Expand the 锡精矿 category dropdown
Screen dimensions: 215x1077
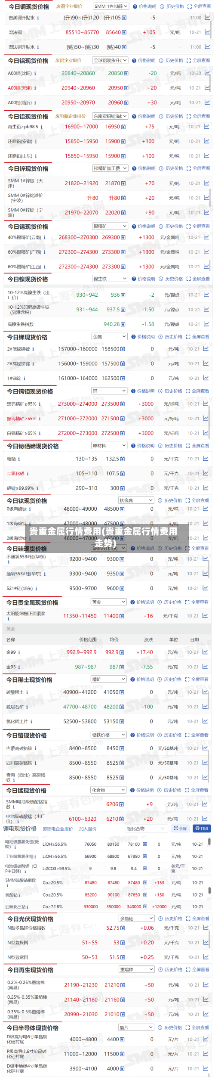pyautogui.click(x=110, y=226)
